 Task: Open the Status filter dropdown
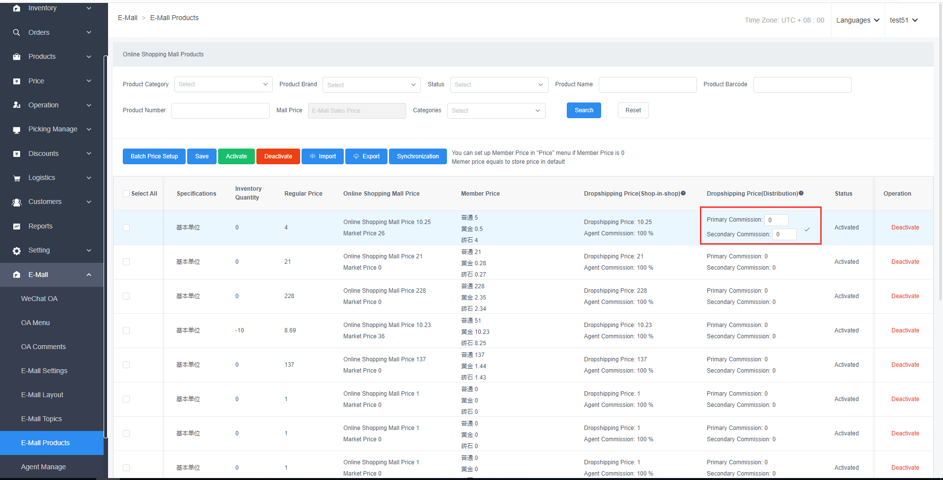tap(499, 85)
